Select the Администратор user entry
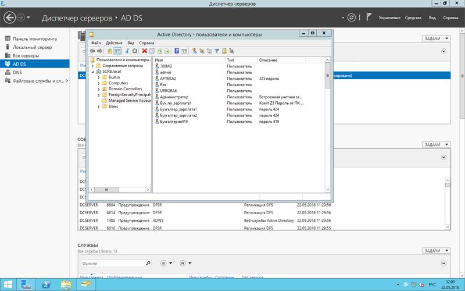Viewport: 465px width, 291px height. pyautogui.click(x=174, y=97)
